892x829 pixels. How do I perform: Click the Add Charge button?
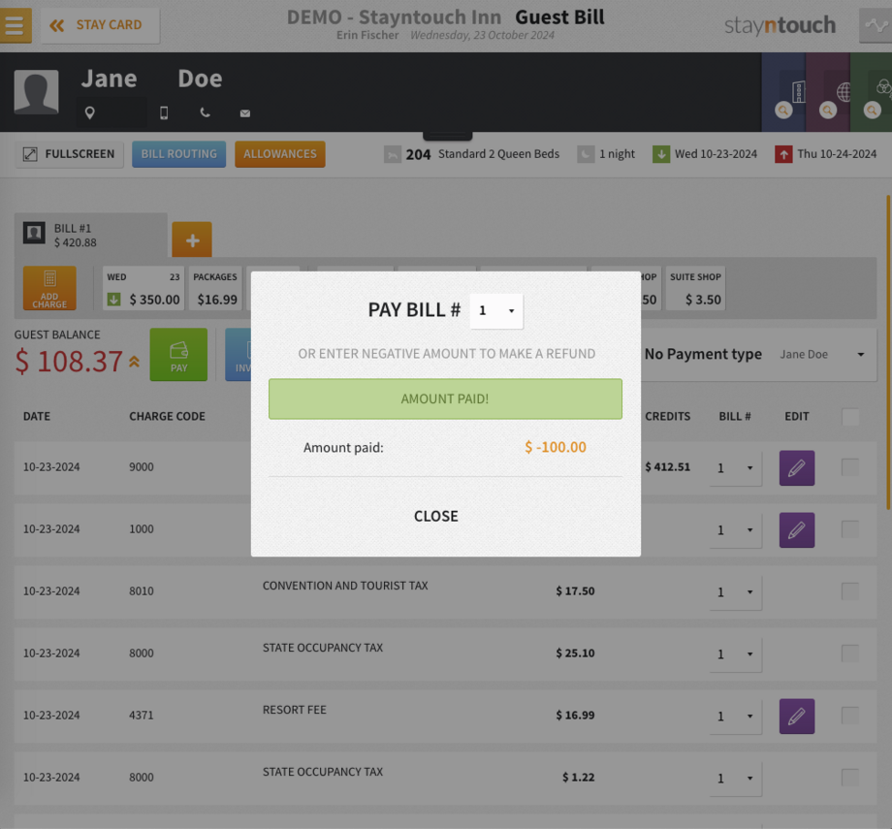pyautogui.click(x=49, y=288)
